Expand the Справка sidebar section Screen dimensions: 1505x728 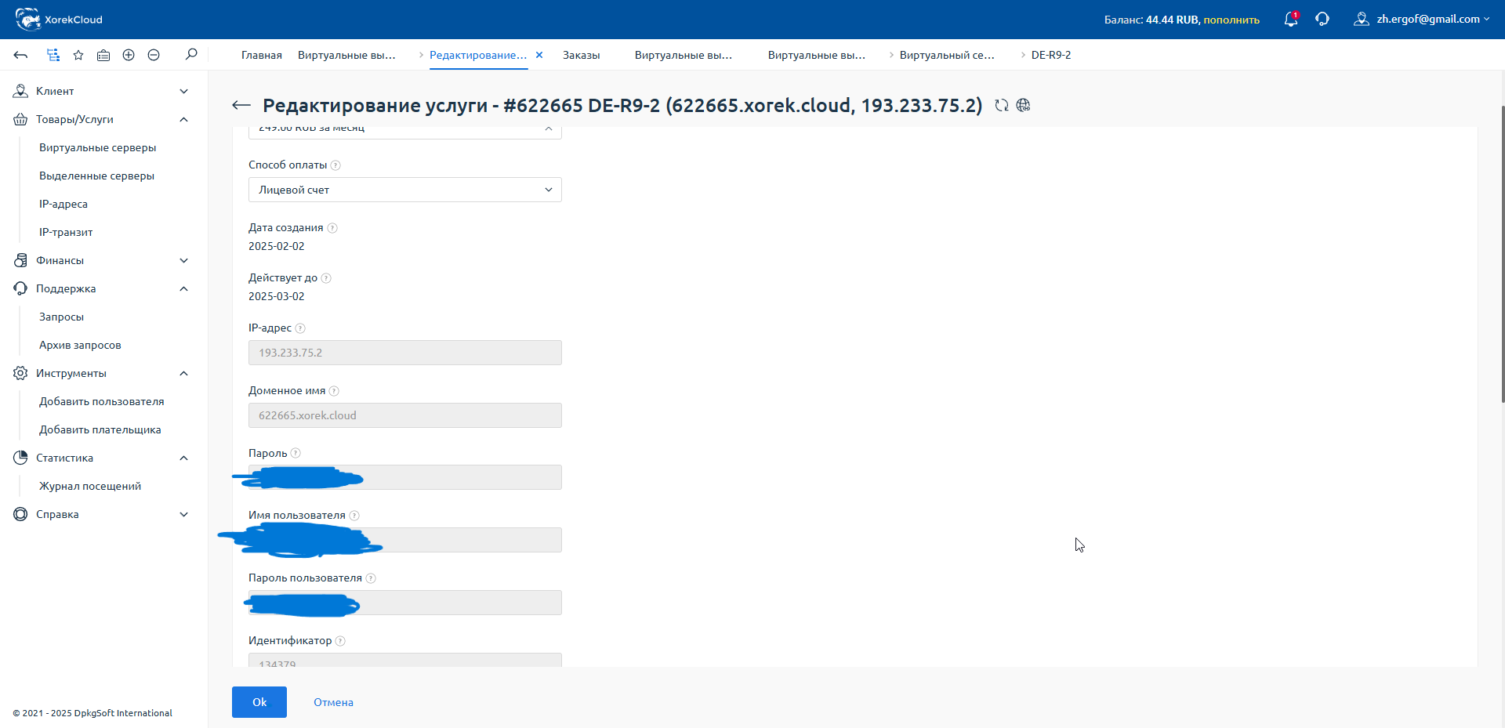pos(102,514)
